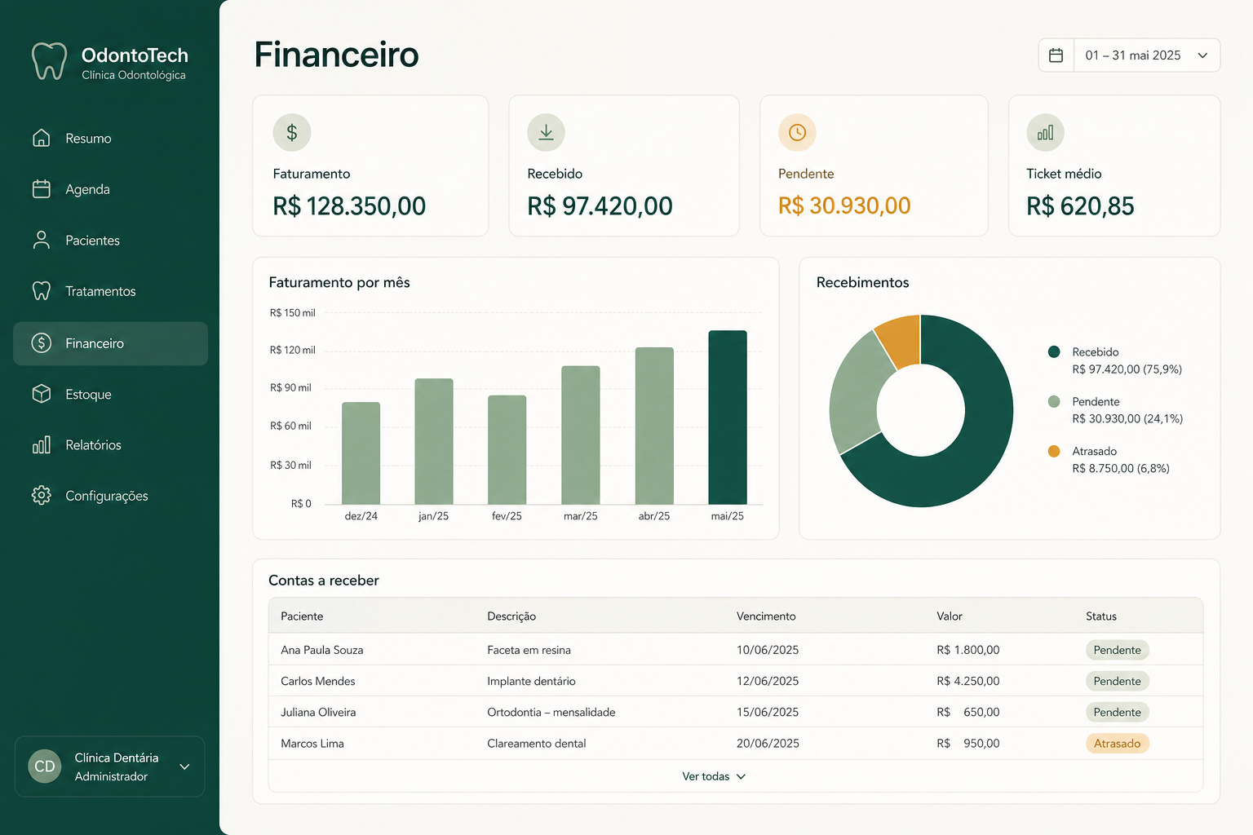The width and height of the screenshot is (1253, 835).
Task: Select the Estoque menu item
Action: 110,395
